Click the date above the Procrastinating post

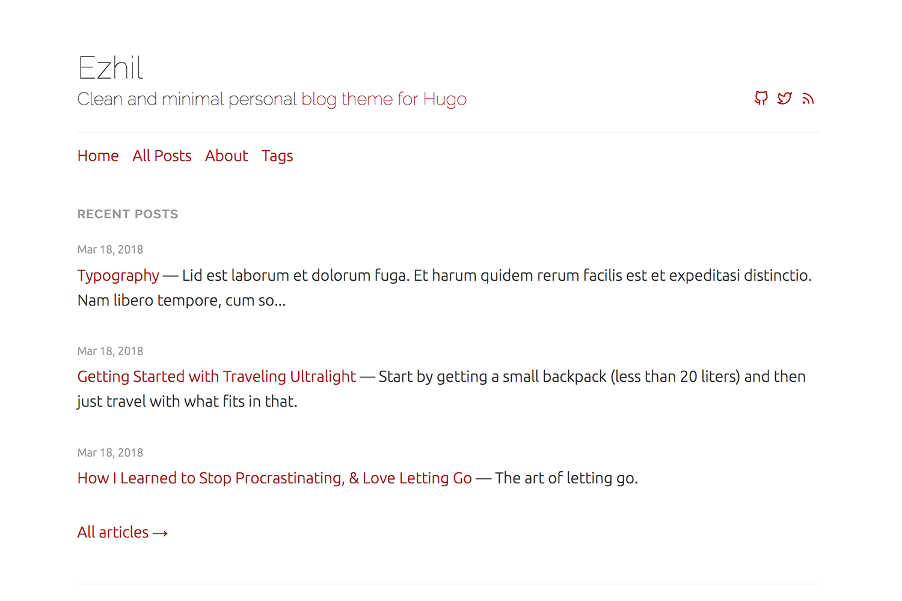(x=110, y=453)
